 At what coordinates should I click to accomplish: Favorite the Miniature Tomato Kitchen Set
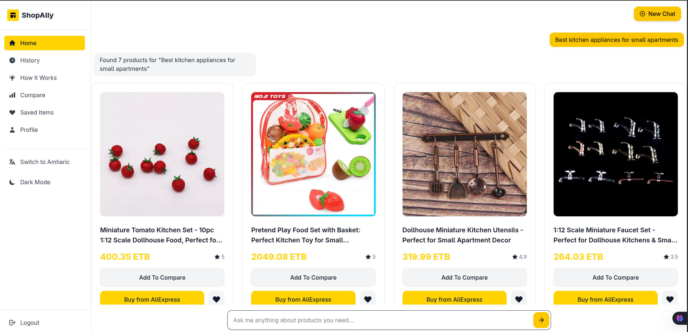click(x=216, y=299)
